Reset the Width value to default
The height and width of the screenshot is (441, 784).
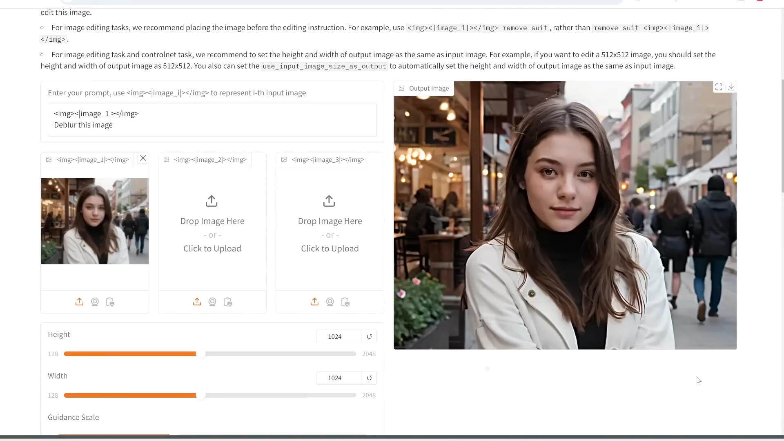[x=369, y=378]
